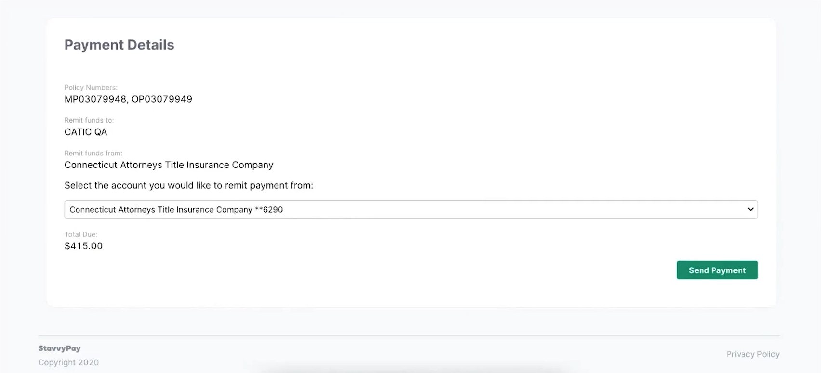
Task: Click policy numbers MP03079948, OP03079949
Action: pos(128,99)
